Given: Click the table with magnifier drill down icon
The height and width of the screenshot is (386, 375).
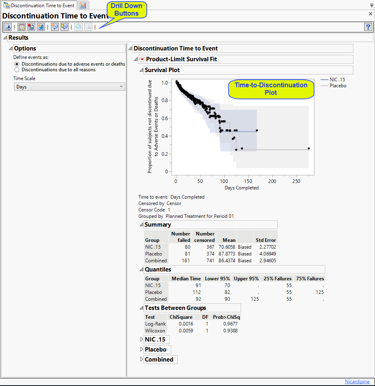Looking at the screenshot, I should (22, 27).
